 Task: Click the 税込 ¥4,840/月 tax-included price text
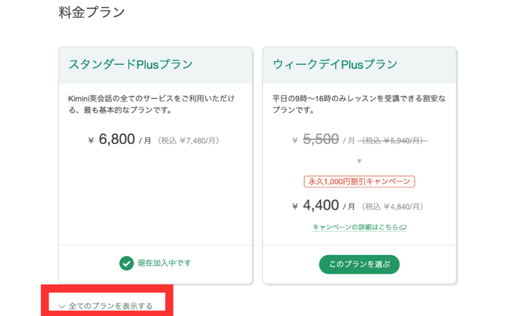(392, 207)
